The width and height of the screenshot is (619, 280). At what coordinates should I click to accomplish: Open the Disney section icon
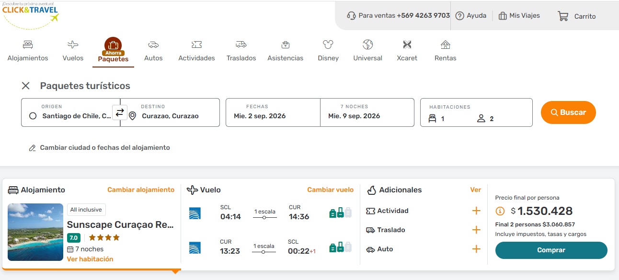click(328, 45)
